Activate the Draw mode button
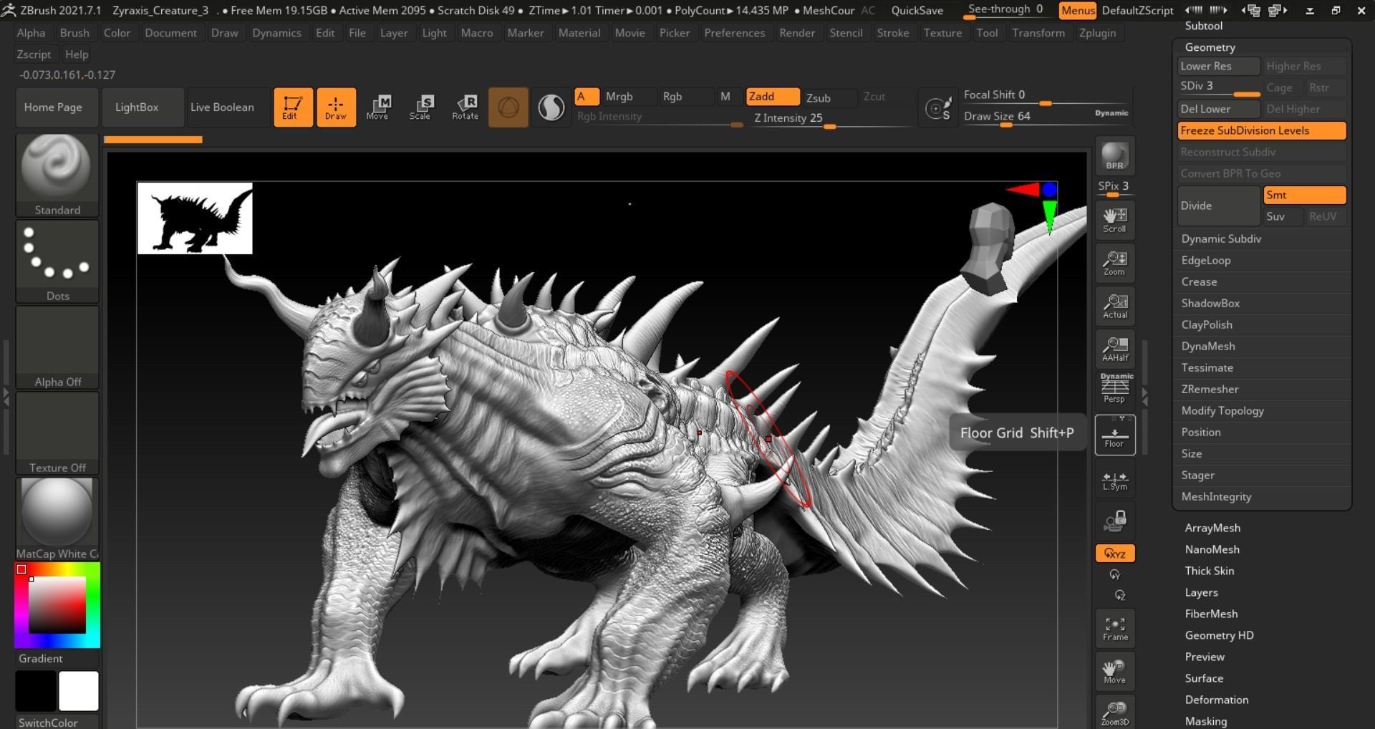Viewport: 1375px width, 729px height. click(336, 107)
